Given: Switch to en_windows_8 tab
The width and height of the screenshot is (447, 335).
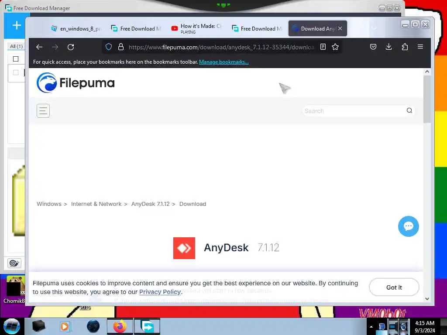Looking at the screenshot, I should click(x=76, y=28).
